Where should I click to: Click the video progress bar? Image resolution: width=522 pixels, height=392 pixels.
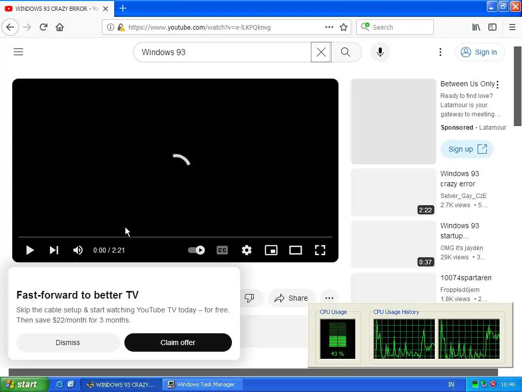click(x=175, y=237)
